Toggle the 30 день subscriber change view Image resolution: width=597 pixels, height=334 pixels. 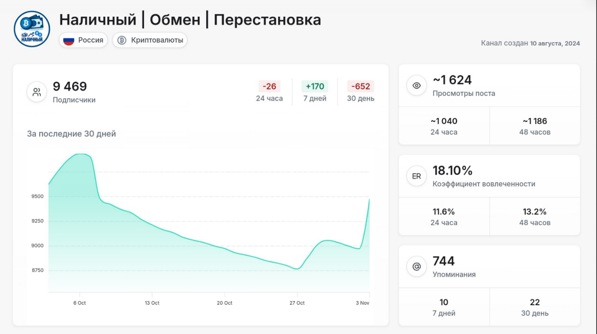tap(361, 91)
